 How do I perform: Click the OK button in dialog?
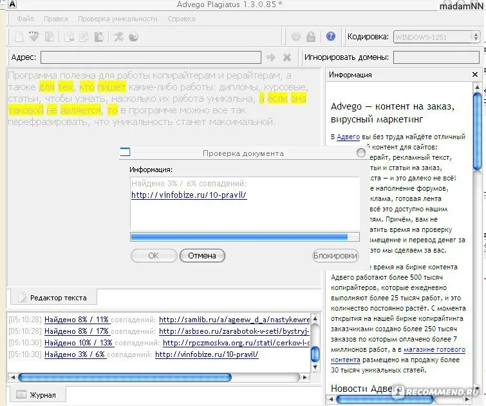click(154, 255)
